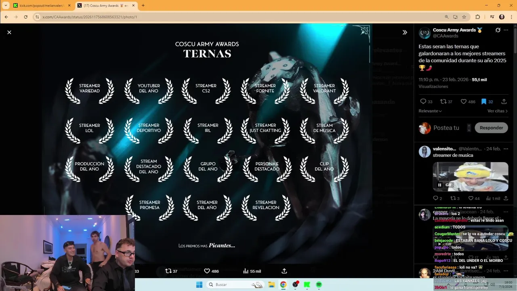The height and width of the screenshot is (291, 517).
Task: Reply to valensito's comment with bubble icon
Action: tap(435, 198)
